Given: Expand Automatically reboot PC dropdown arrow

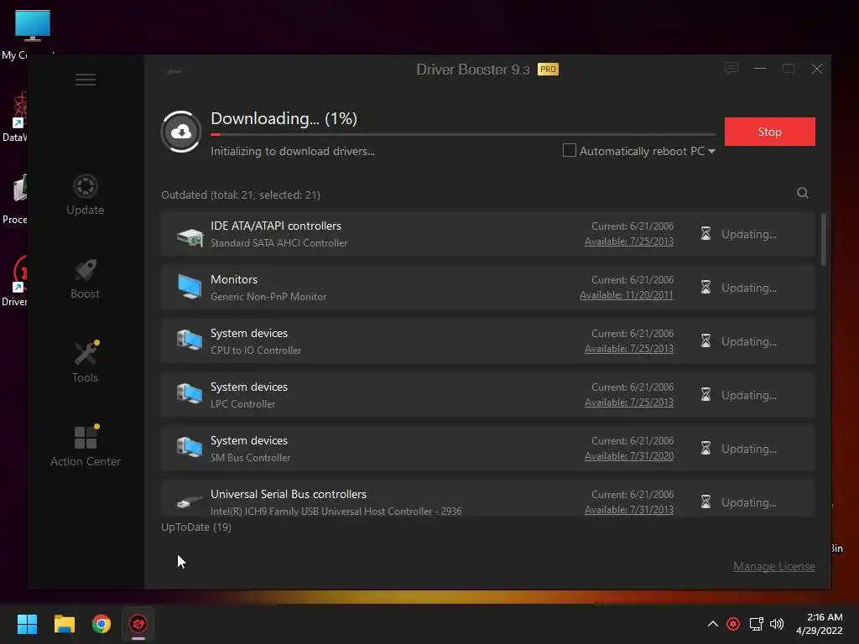Looking at the screenshot, I should (x=711, y=151).
